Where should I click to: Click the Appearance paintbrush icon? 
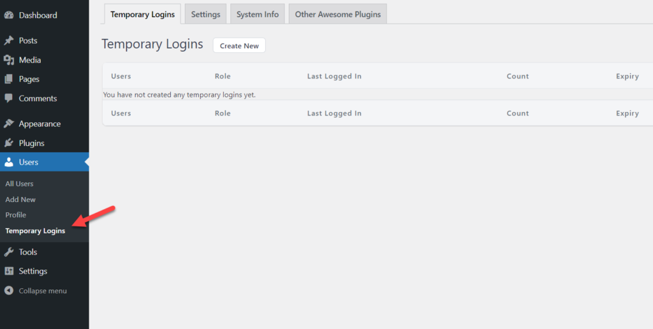pos(9,124)
